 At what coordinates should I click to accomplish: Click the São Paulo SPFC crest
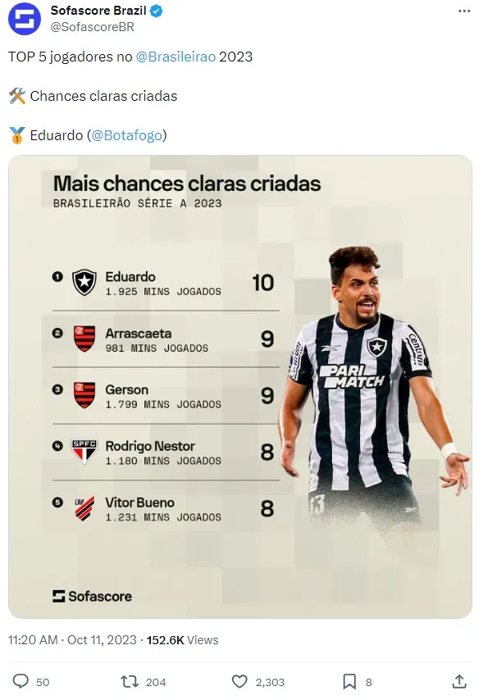[84, 452]
